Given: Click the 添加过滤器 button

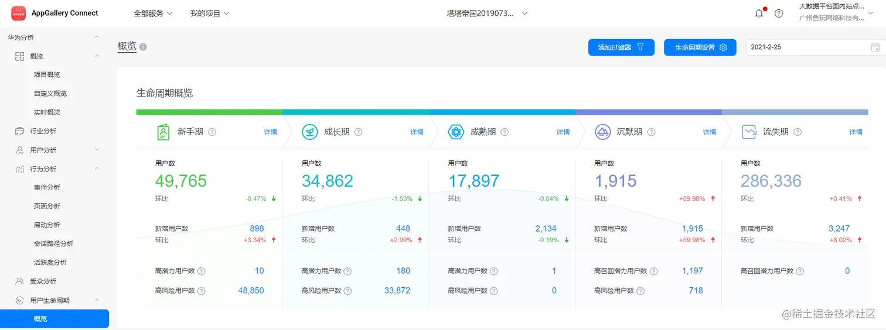Looking at the screenshot, I should point(621,47).
